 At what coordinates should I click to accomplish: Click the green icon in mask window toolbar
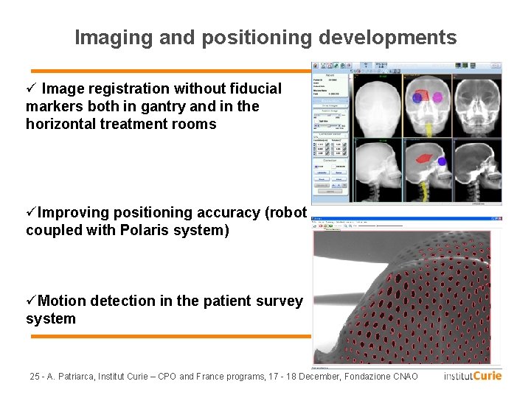click(331, 226)
